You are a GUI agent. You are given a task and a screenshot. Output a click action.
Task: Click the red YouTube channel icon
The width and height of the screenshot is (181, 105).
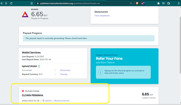[23, 91]
